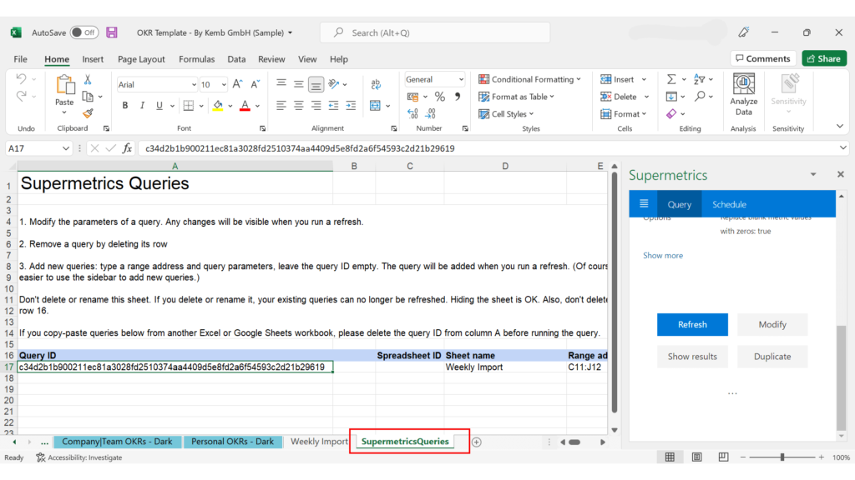This screenshot has width=855, height=480.
Task: Toggle Wrap Text icon
Action: click(376, 84)
